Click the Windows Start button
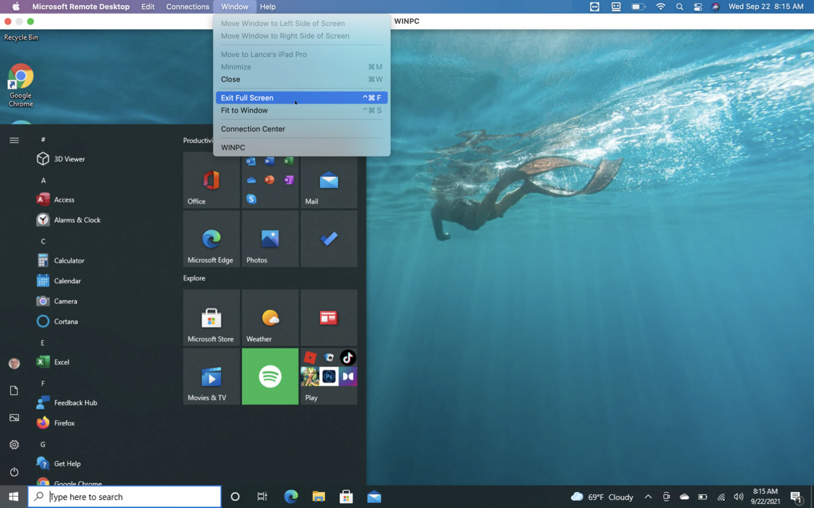814x508 pixels. pos(14,497)
